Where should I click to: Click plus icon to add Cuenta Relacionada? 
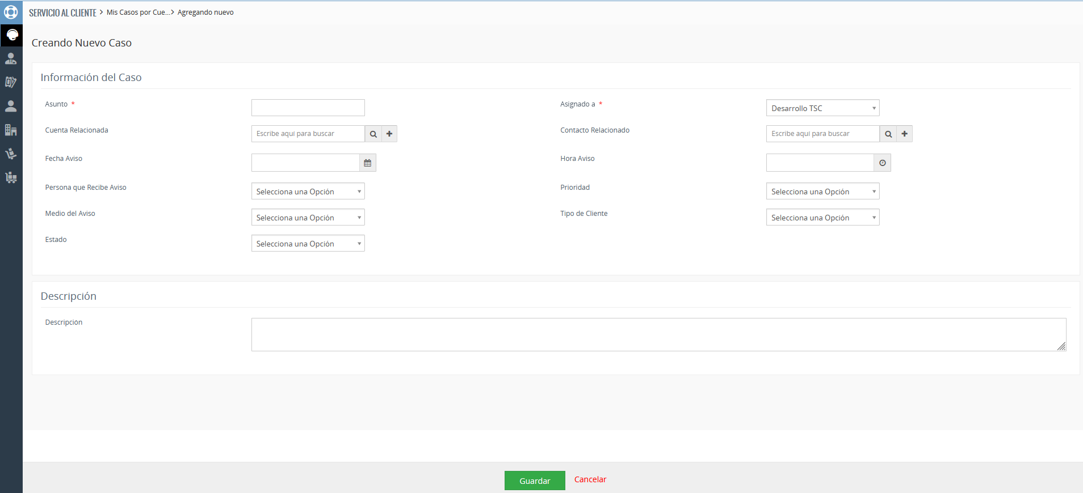(389, 134)
